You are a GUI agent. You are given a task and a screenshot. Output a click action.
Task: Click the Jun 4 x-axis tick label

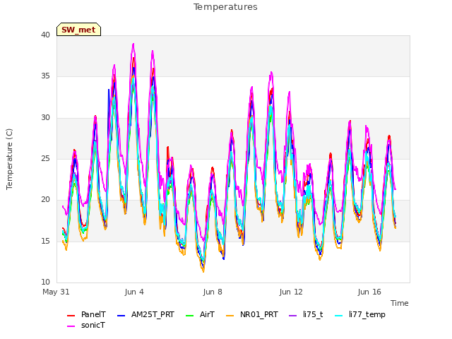pos(134,292)
